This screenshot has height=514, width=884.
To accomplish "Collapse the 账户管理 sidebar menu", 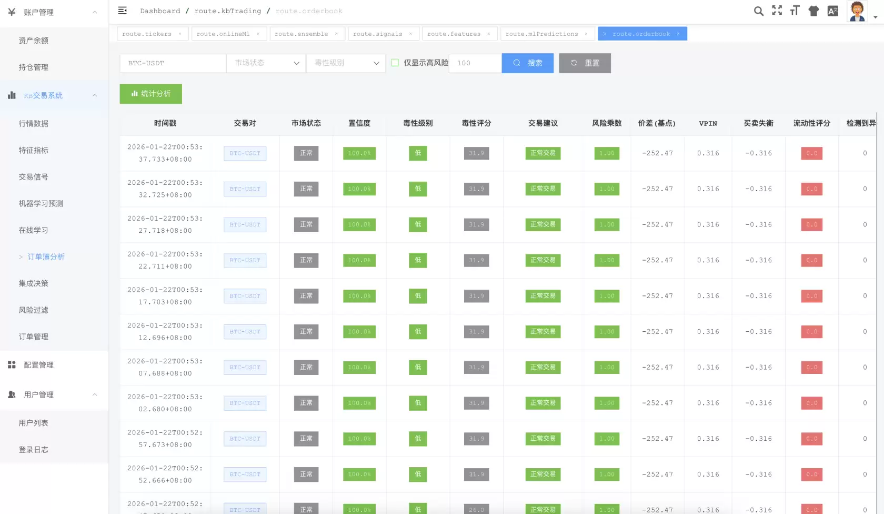I will [54, 12].
